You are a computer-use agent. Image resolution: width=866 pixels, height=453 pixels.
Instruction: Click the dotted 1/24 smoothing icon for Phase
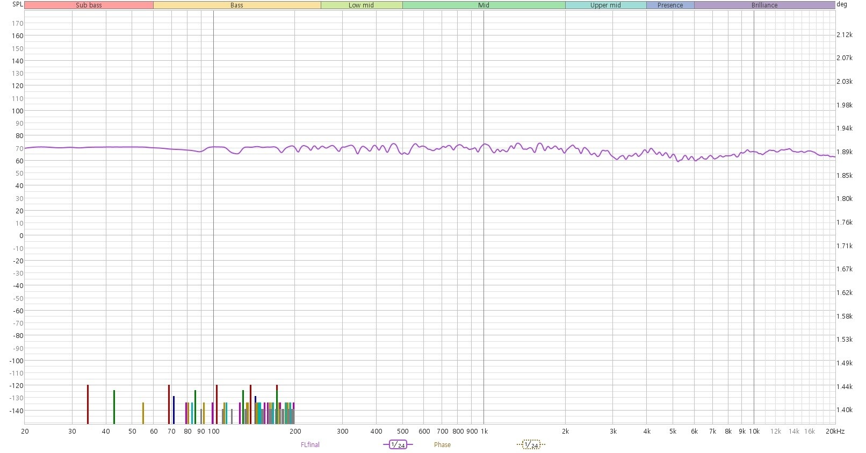(531, 444)
